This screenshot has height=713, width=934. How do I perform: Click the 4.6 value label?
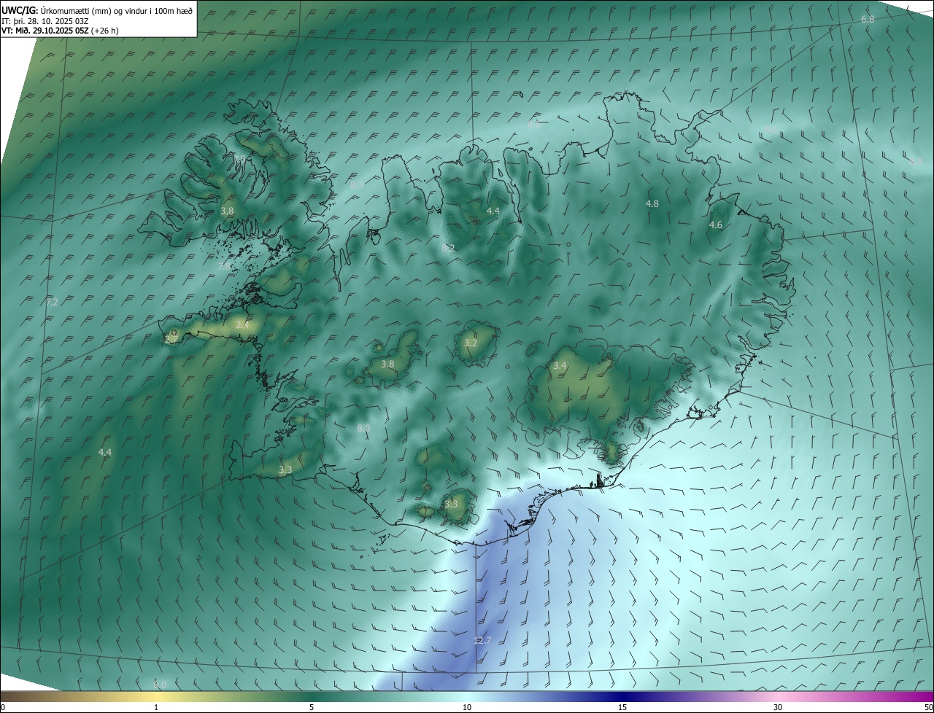[x=716, y=225]
